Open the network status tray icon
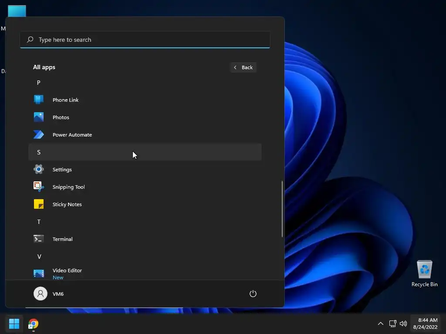 point(393,324)
